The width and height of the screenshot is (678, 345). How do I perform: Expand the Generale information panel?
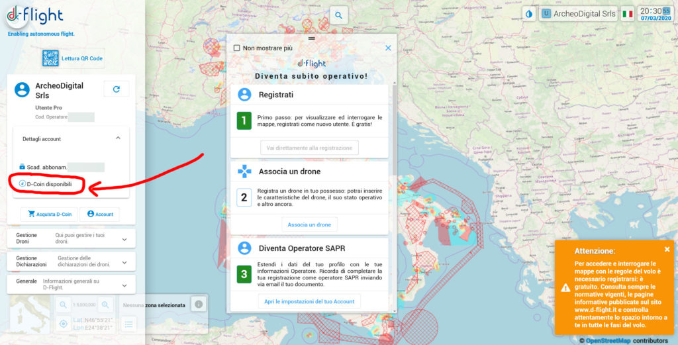(72, 284)
